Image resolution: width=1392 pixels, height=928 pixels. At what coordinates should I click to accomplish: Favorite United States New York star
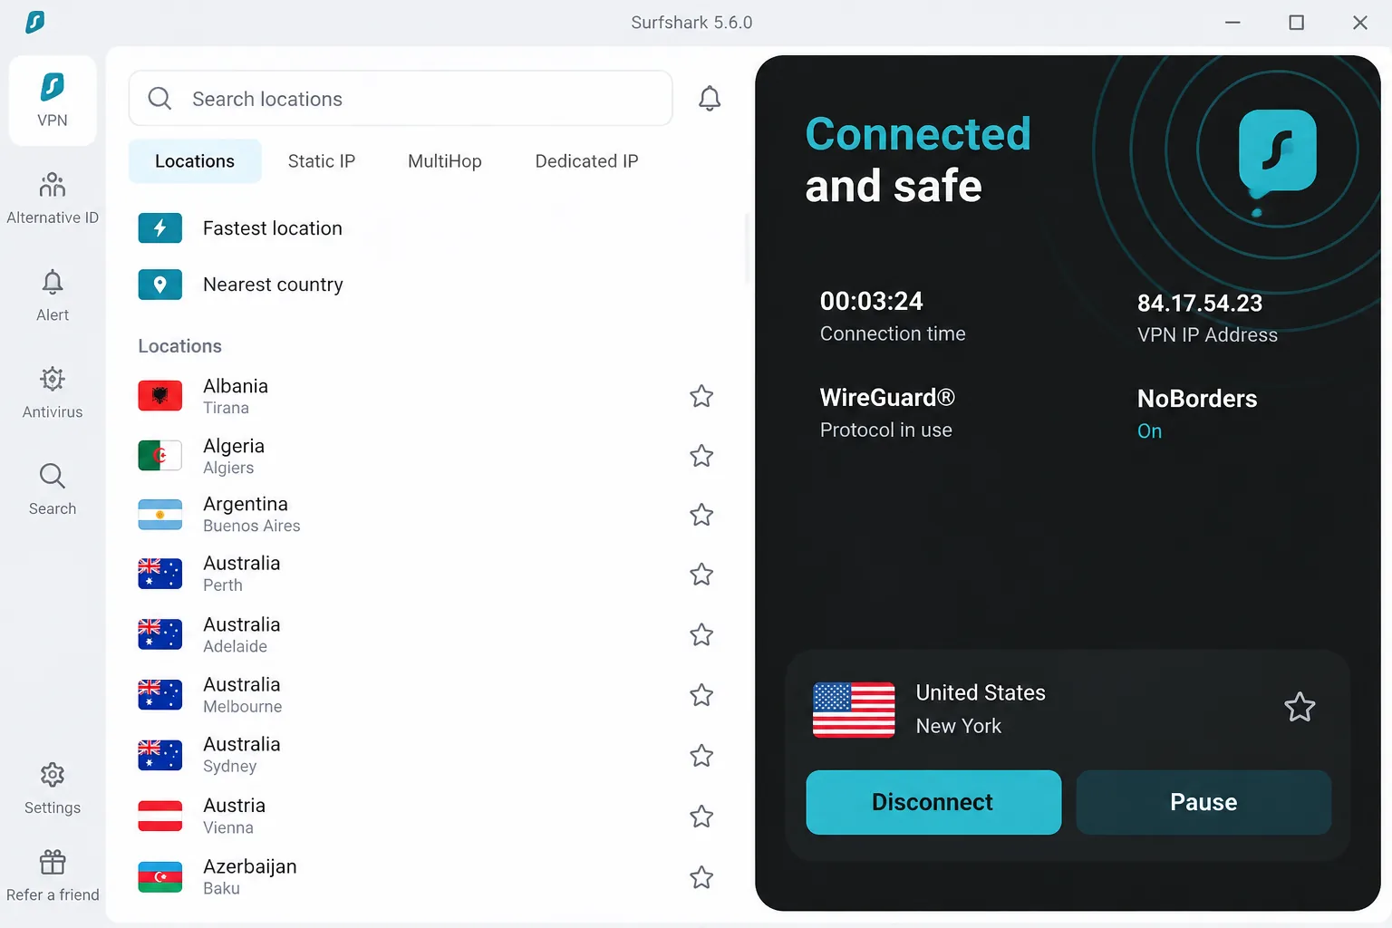tap(1300, 707)
